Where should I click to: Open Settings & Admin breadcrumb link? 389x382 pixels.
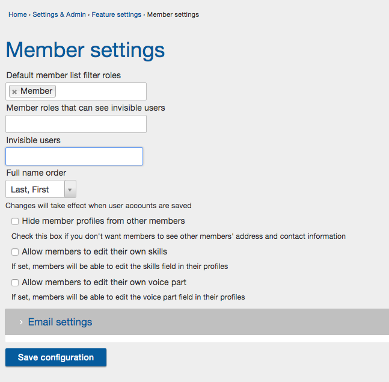click(59, 14)
